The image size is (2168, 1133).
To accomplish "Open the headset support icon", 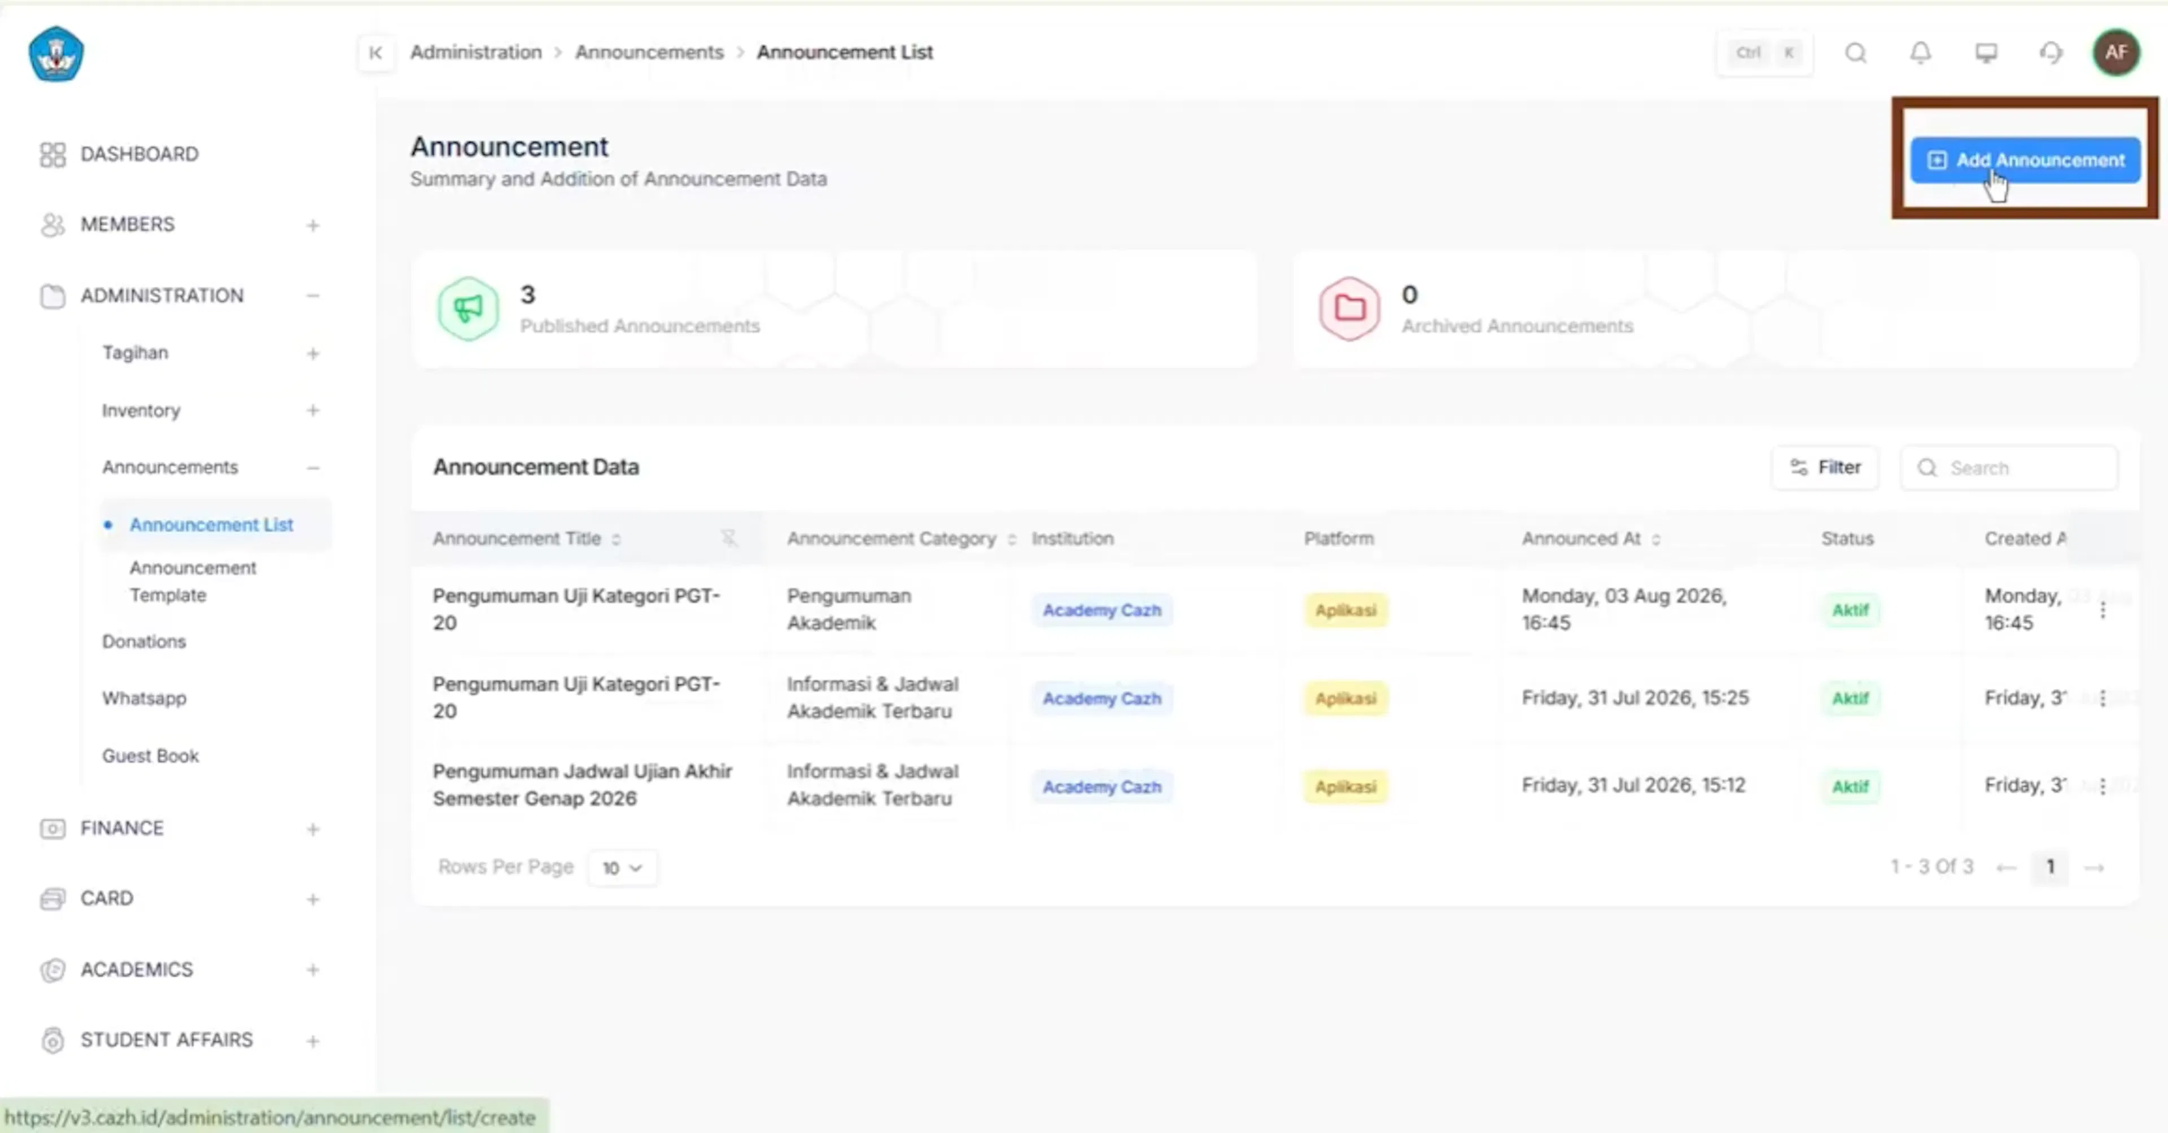I will tap(2051, 53).
